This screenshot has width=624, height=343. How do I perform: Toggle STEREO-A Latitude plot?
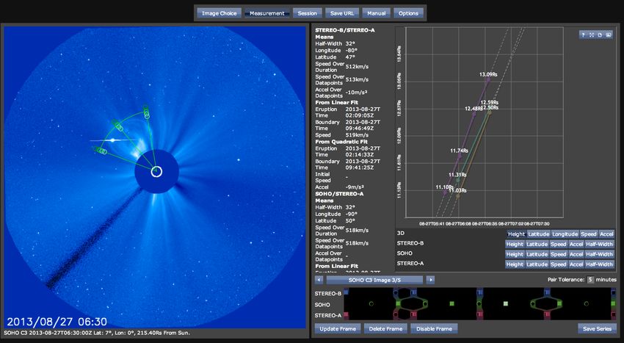[x=537, y=264]
